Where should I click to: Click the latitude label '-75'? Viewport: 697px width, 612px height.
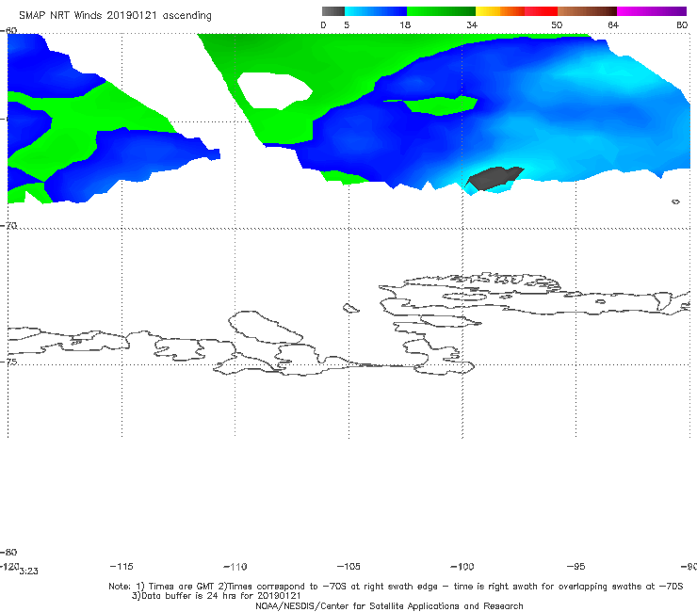[8, 362]
